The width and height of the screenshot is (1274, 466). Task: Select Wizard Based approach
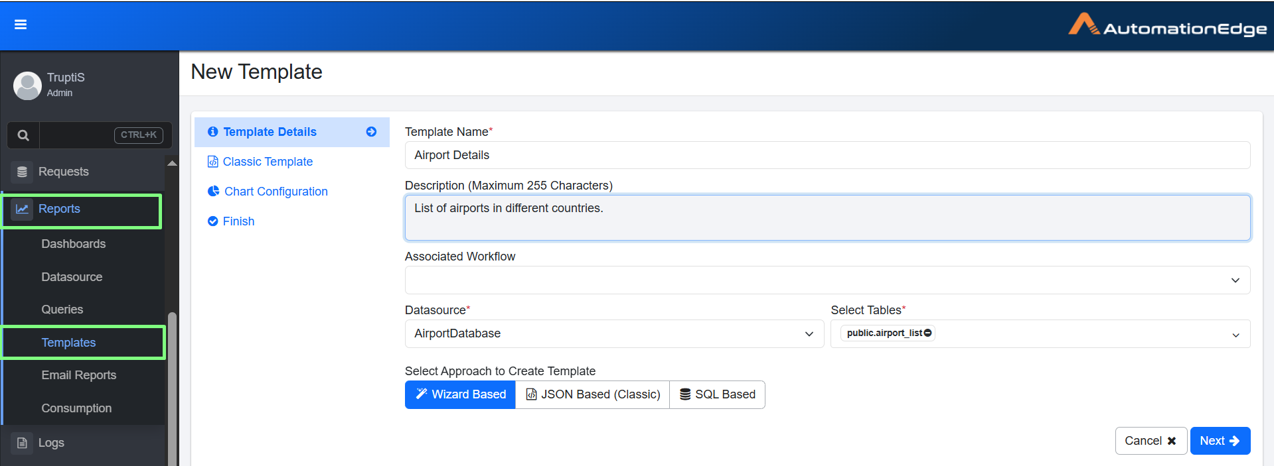[460, 394]
